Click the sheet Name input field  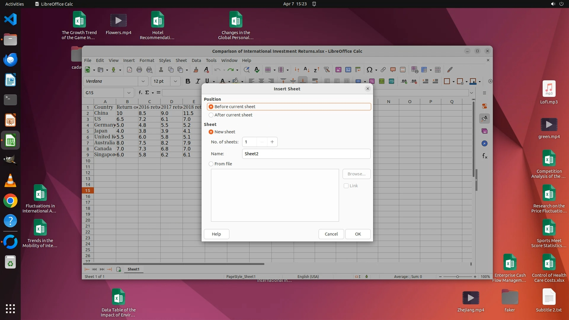(306, 154)
